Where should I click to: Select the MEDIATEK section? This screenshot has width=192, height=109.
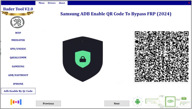(18, 40)
